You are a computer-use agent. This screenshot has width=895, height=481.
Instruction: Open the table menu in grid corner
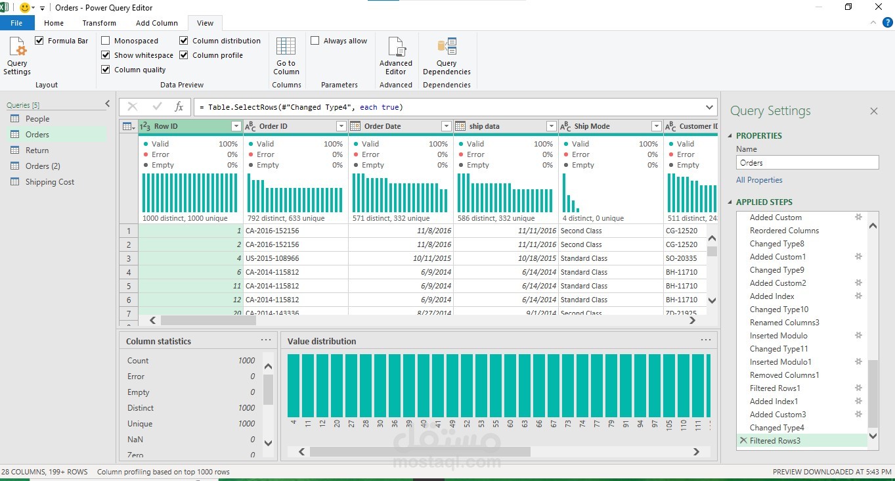pos(129,126)
